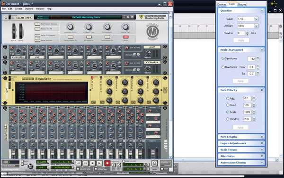Open the Quantize Value dropdown
Image resolution: width=284 pixels, height=178 pixels.
[256, 19]
